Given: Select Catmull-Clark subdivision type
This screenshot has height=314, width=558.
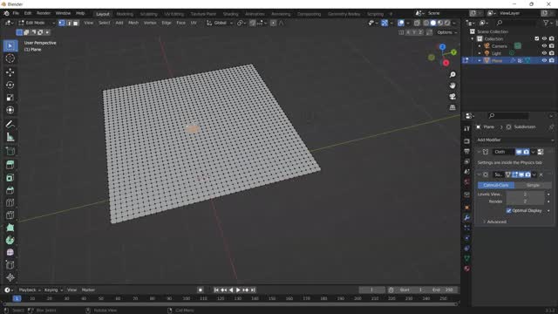Looking at the screenshot, I should click(496, 185).
